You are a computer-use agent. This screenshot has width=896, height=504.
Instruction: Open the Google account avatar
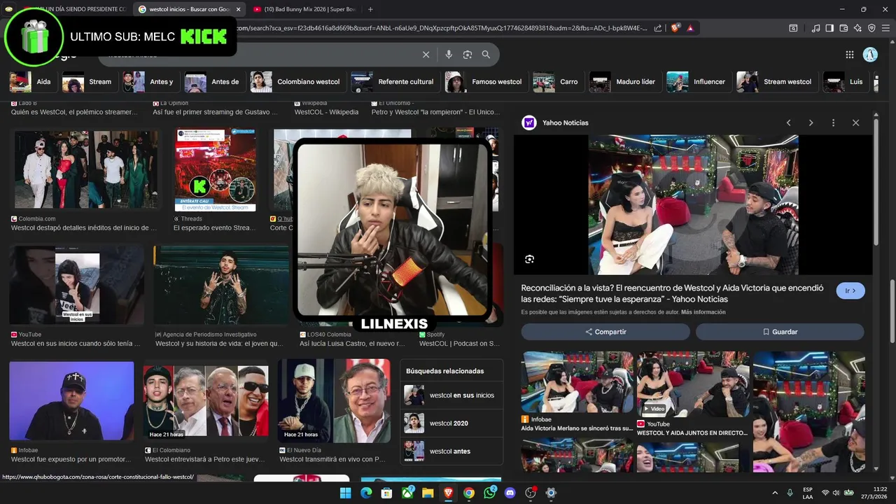point(870,55)
